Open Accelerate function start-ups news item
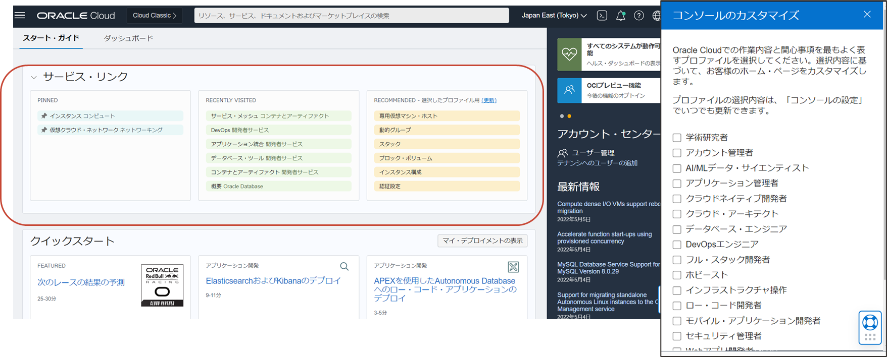 [x=604, y=237]
